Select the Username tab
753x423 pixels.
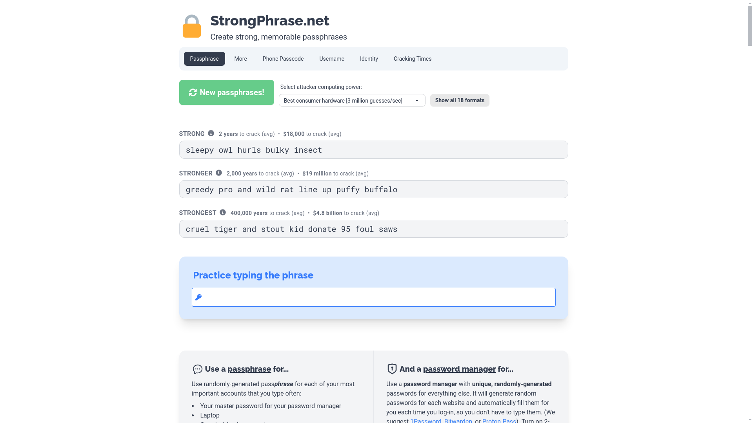(331, 59)
